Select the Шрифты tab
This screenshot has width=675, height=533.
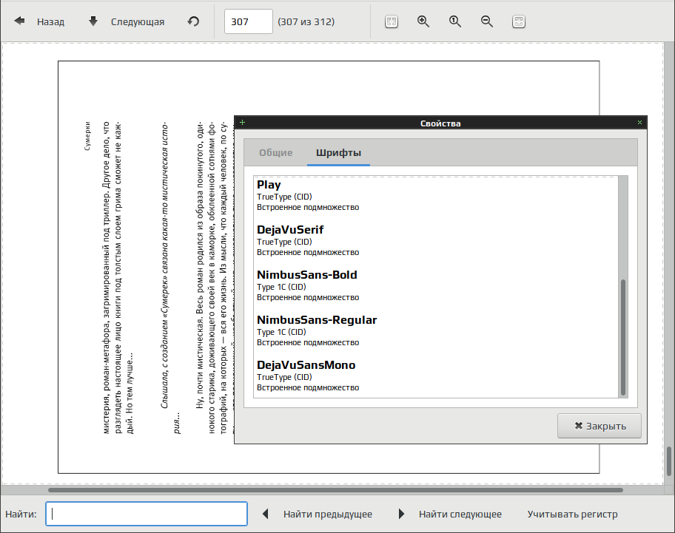338,153
